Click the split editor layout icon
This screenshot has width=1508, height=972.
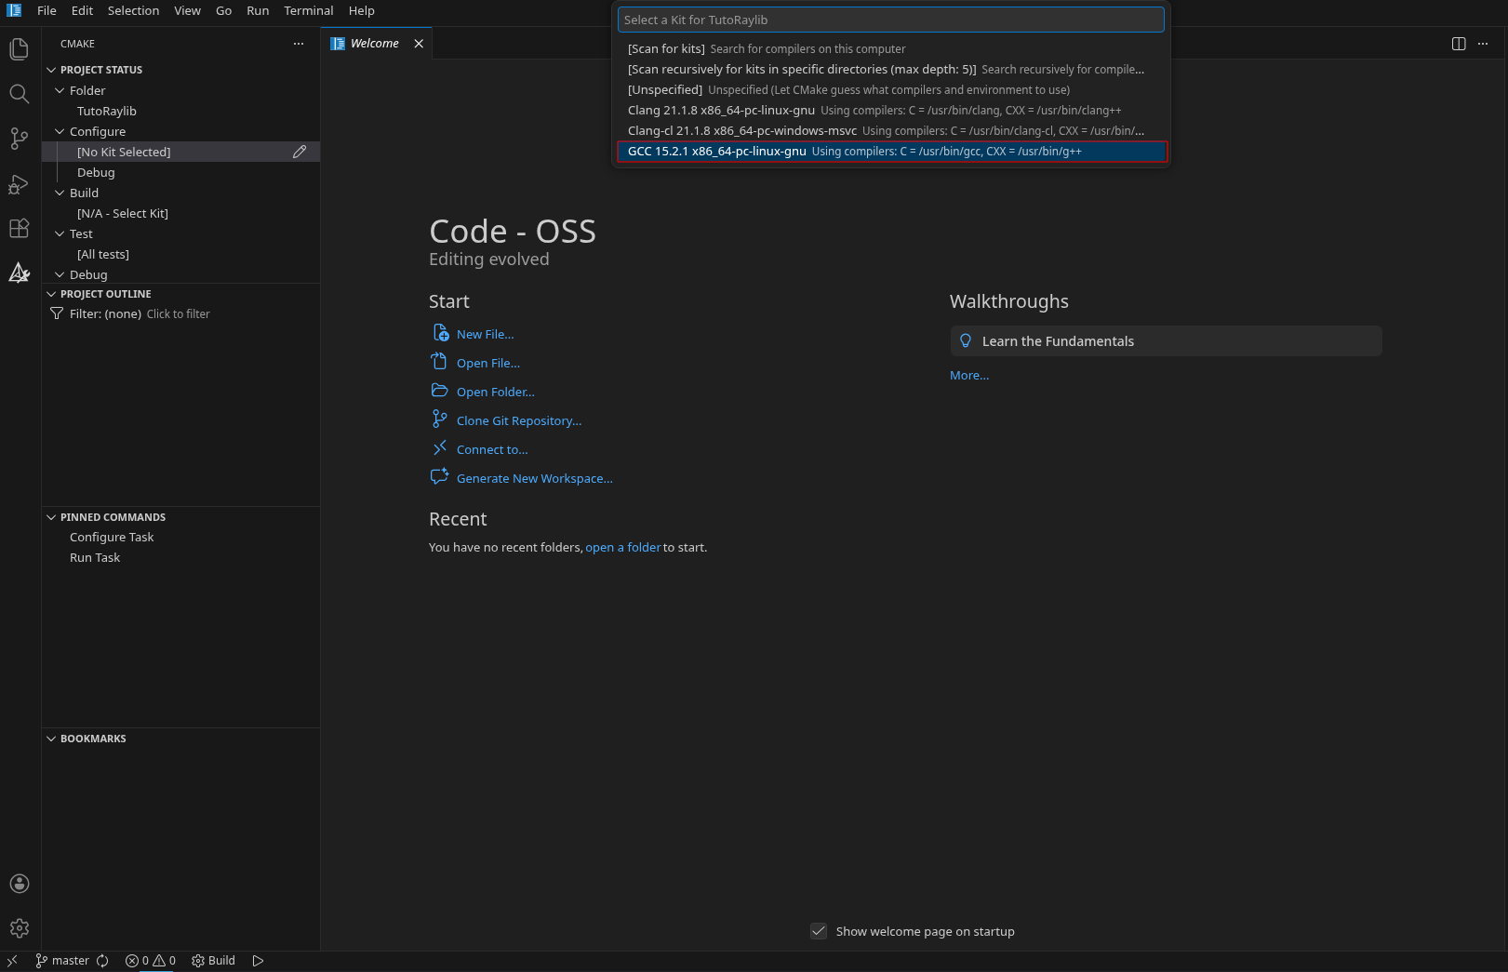click(x=1459, y=44)
